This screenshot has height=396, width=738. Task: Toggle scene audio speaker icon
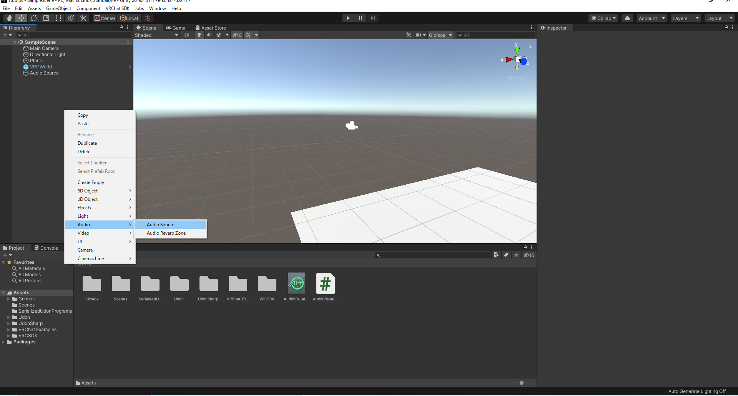pos(209,35)
